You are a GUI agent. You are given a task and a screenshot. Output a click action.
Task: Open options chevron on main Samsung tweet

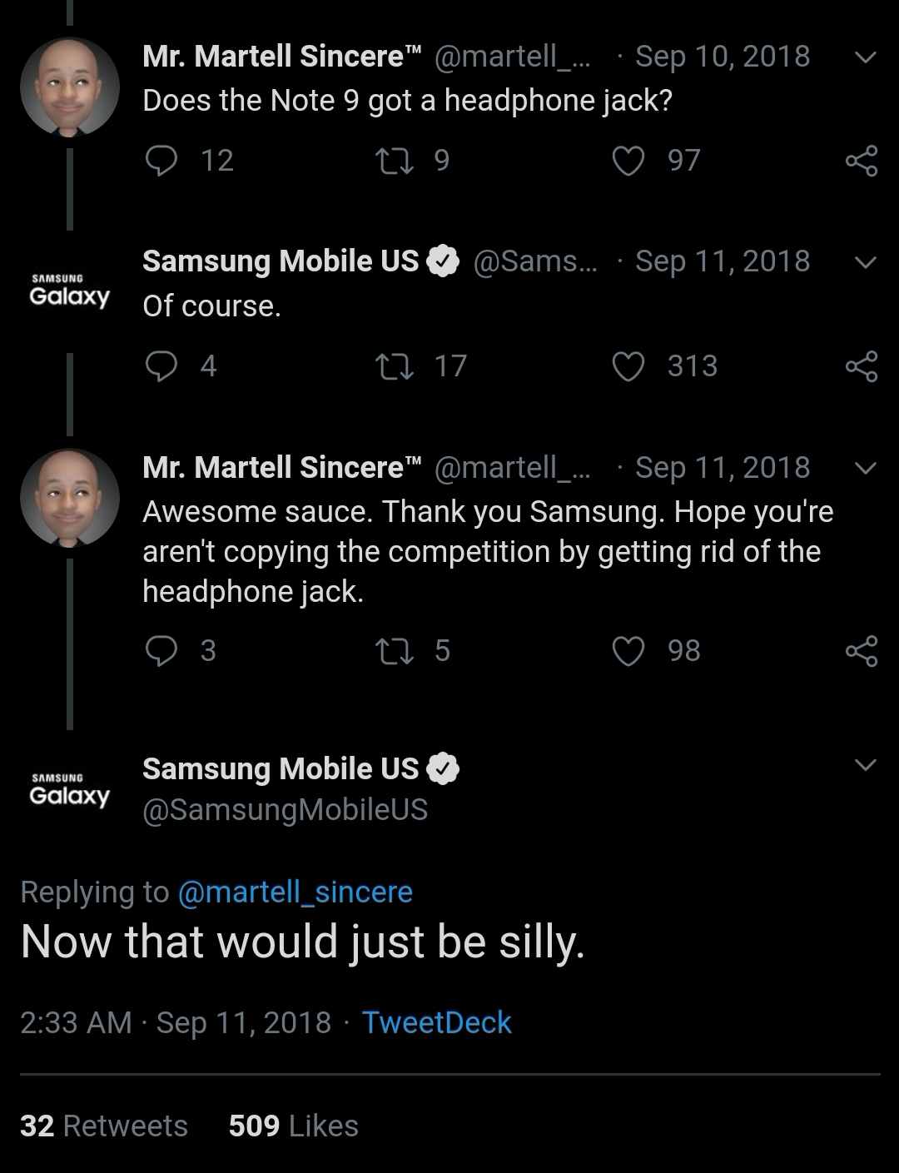[x=866, y=764]
